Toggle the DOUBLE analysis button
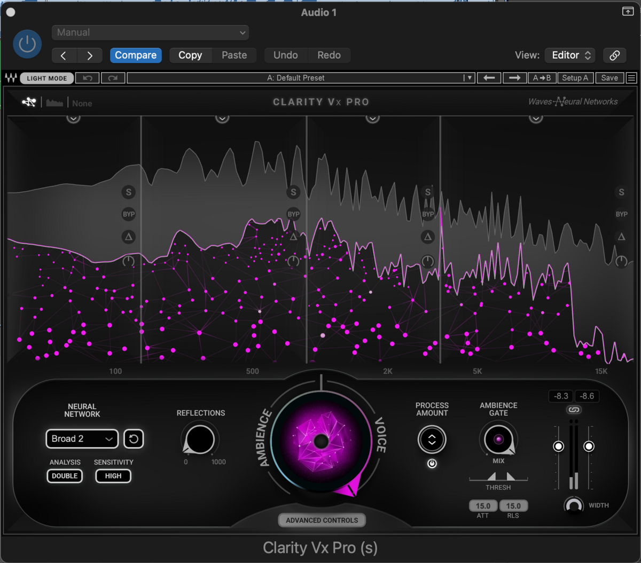This screenshot has width=641, height=563. [x=65, y=476]
